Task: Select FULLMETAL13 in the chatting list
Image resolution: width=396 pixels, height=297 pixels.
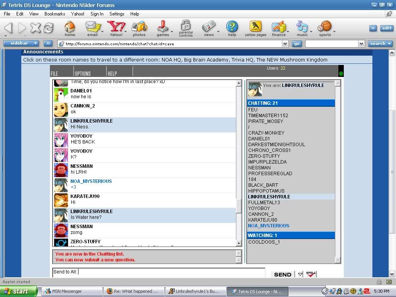Action: coord(264,203)
